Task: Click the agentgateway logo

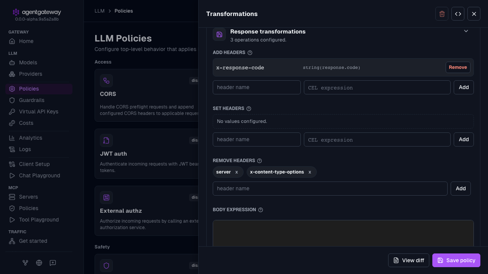Action: (37, 12)
